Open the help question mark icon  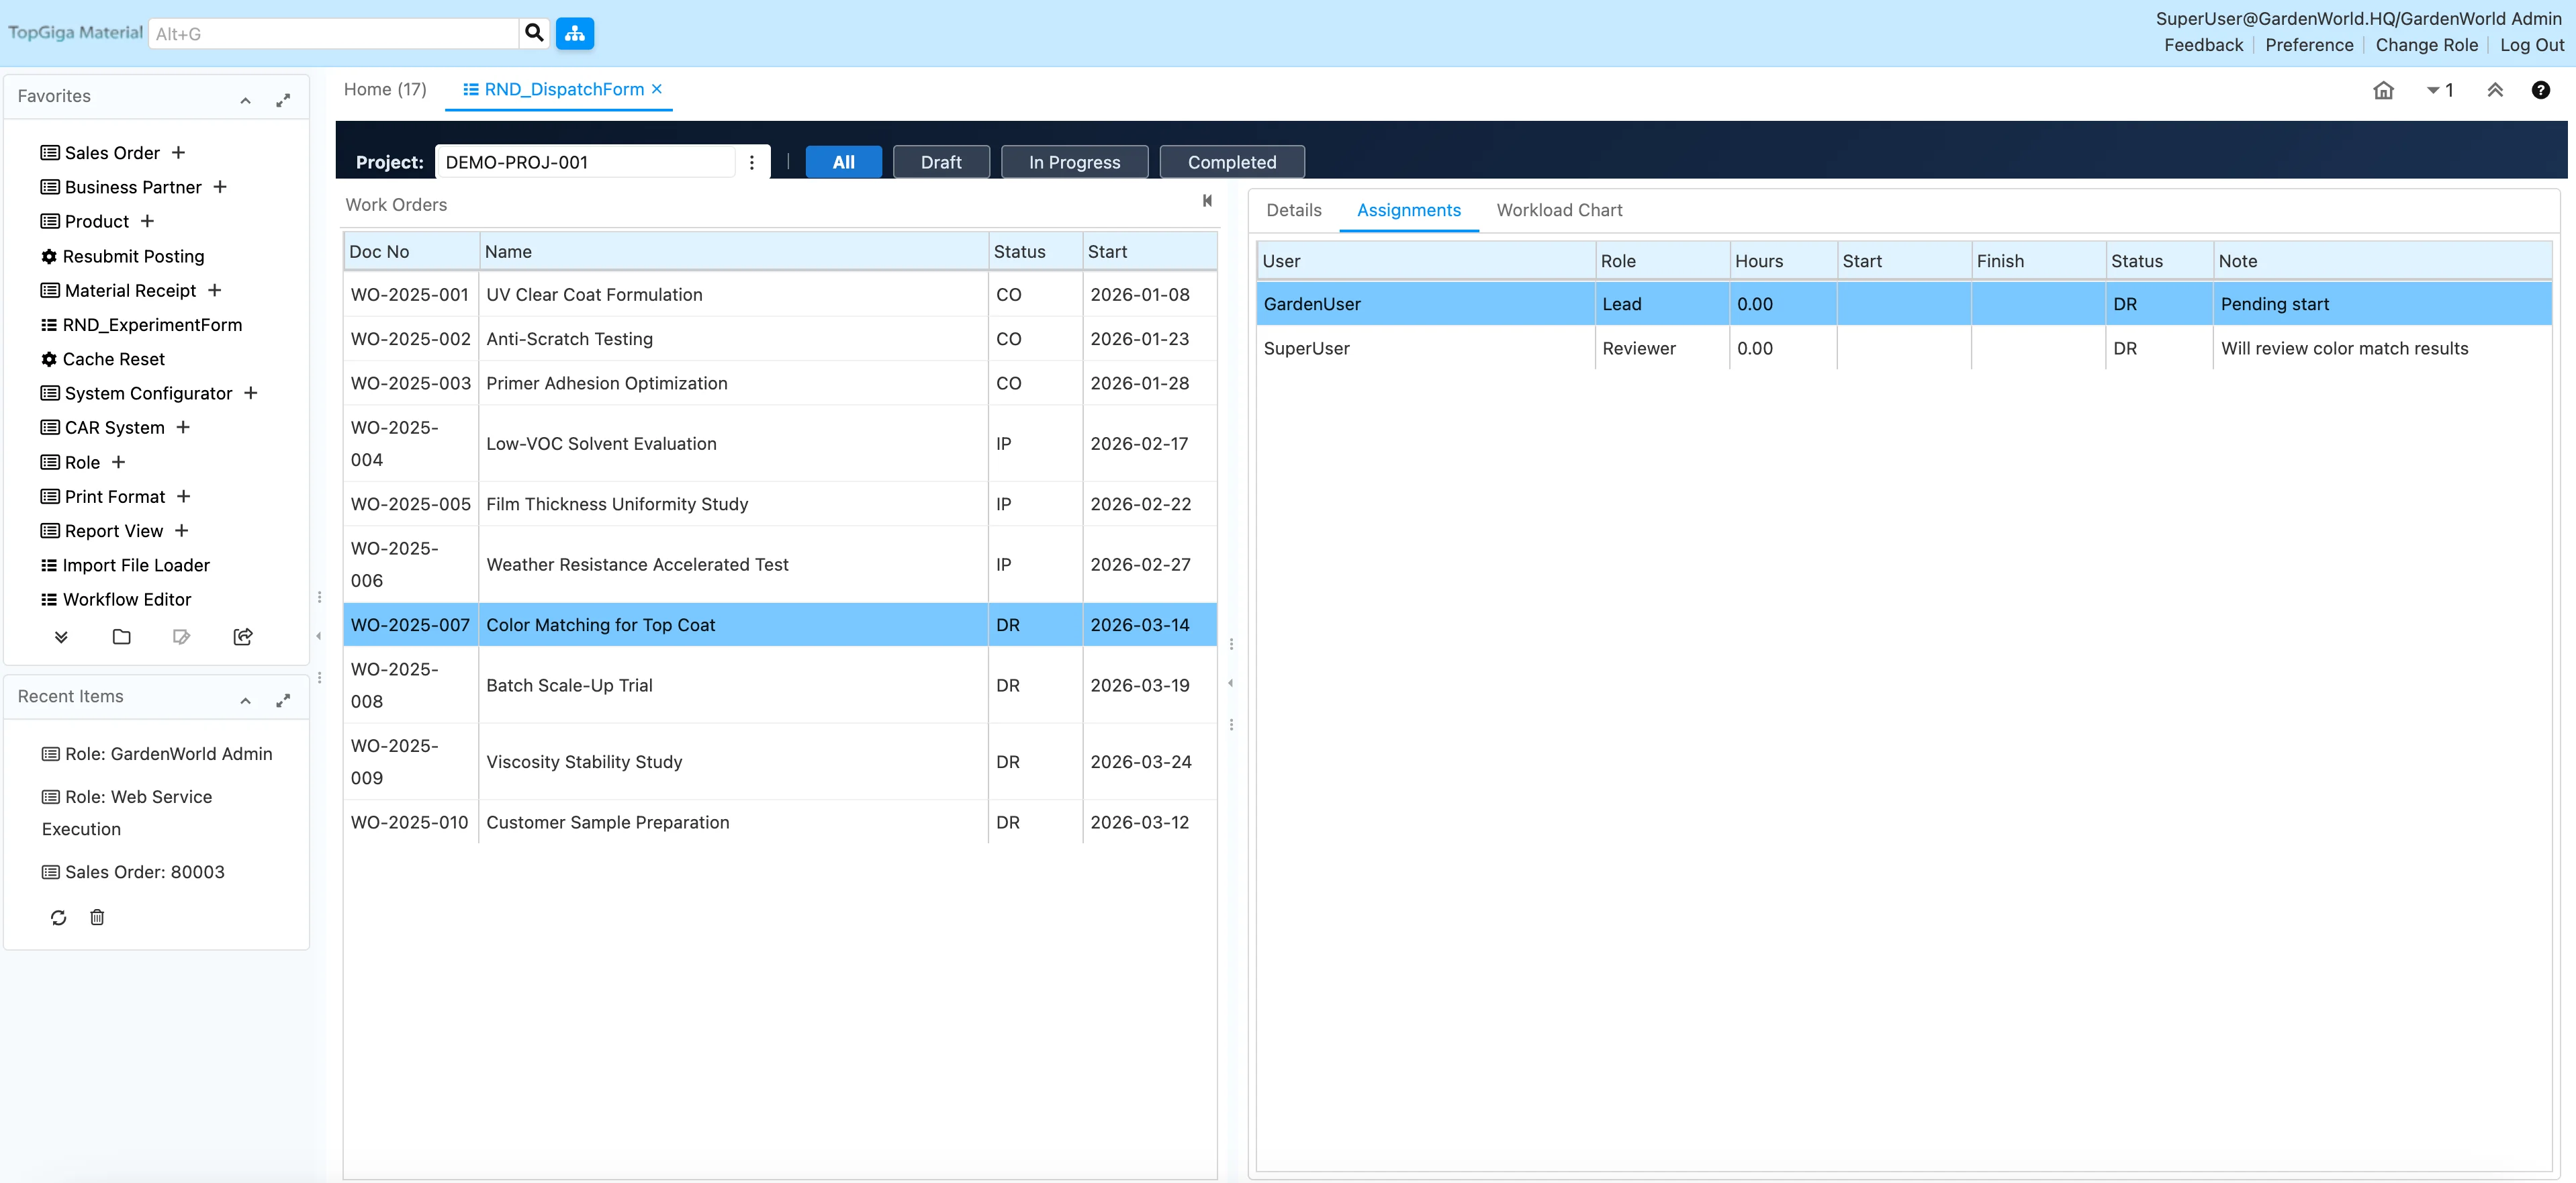pyautogui.click(x=2540, y=90)
